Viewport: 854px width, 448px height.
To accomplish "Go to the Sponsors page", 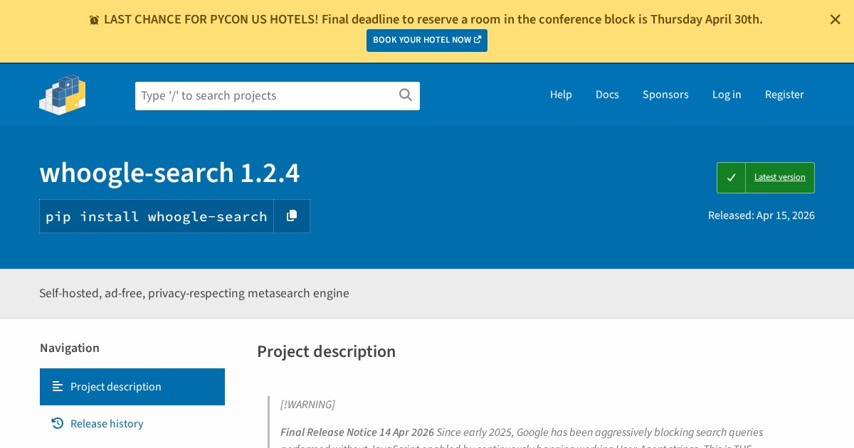I will point(665,95).
